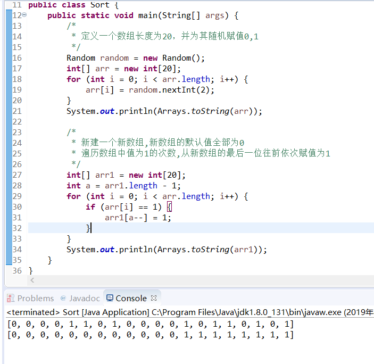The image size is (374, 364).
Task: Click 'Random random = new Random();' line
Action: coord(136,58)
